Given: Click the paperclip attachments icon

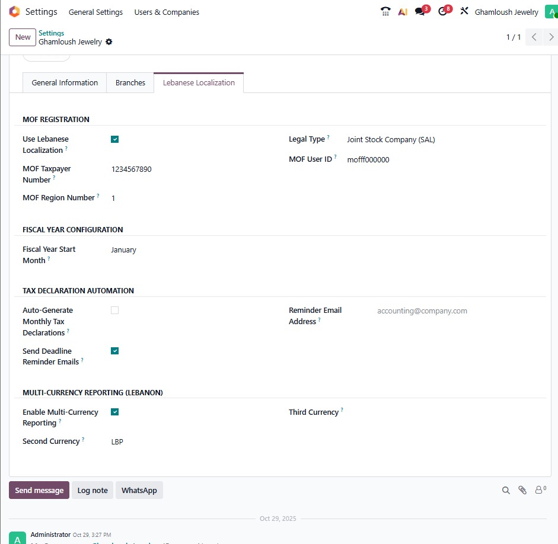Looking at the screenshot, I should coord(522,490).
